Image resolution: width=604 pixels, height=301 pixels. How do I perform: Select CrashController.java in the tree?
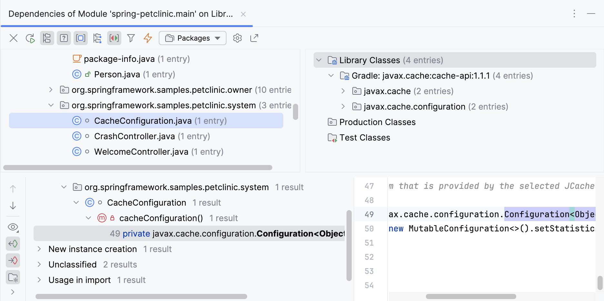[134, 136]
